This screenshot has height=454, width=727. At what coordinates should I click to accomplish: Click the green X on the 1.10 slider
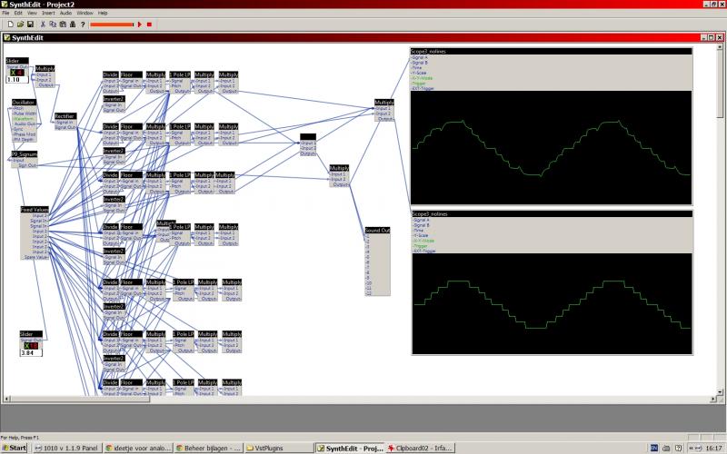[x=13, y=73]
